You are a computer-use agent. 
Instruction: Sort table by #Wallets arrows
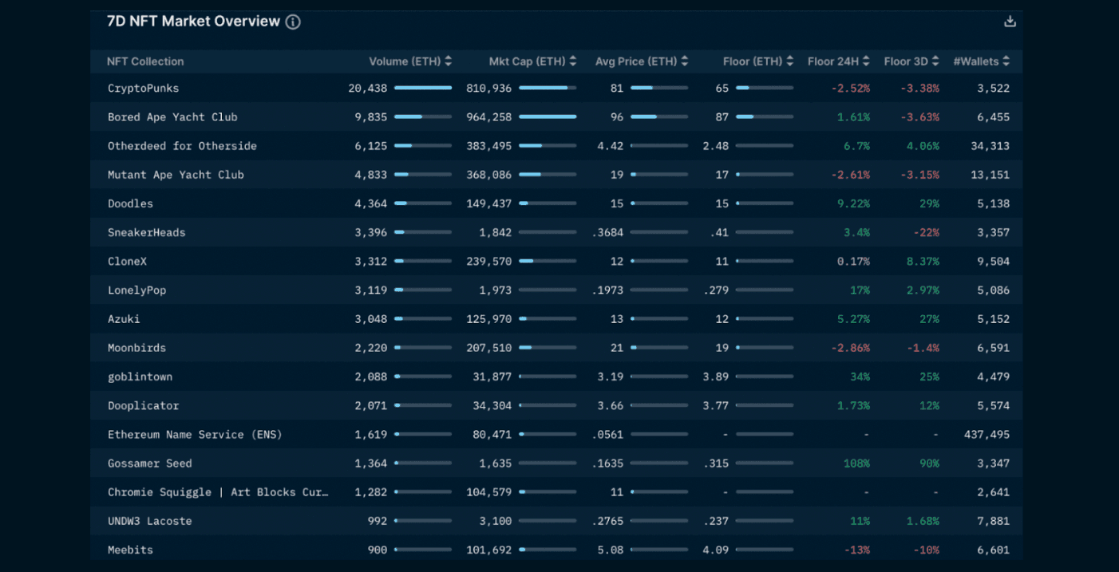click(x=1006, y=61)
